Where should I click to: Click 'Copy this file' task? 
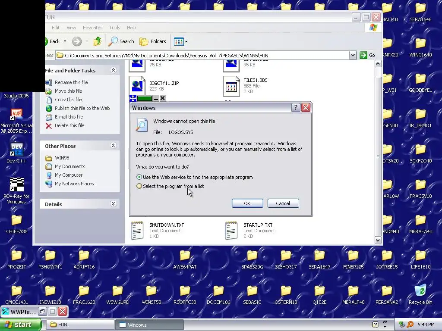[68, 100]
